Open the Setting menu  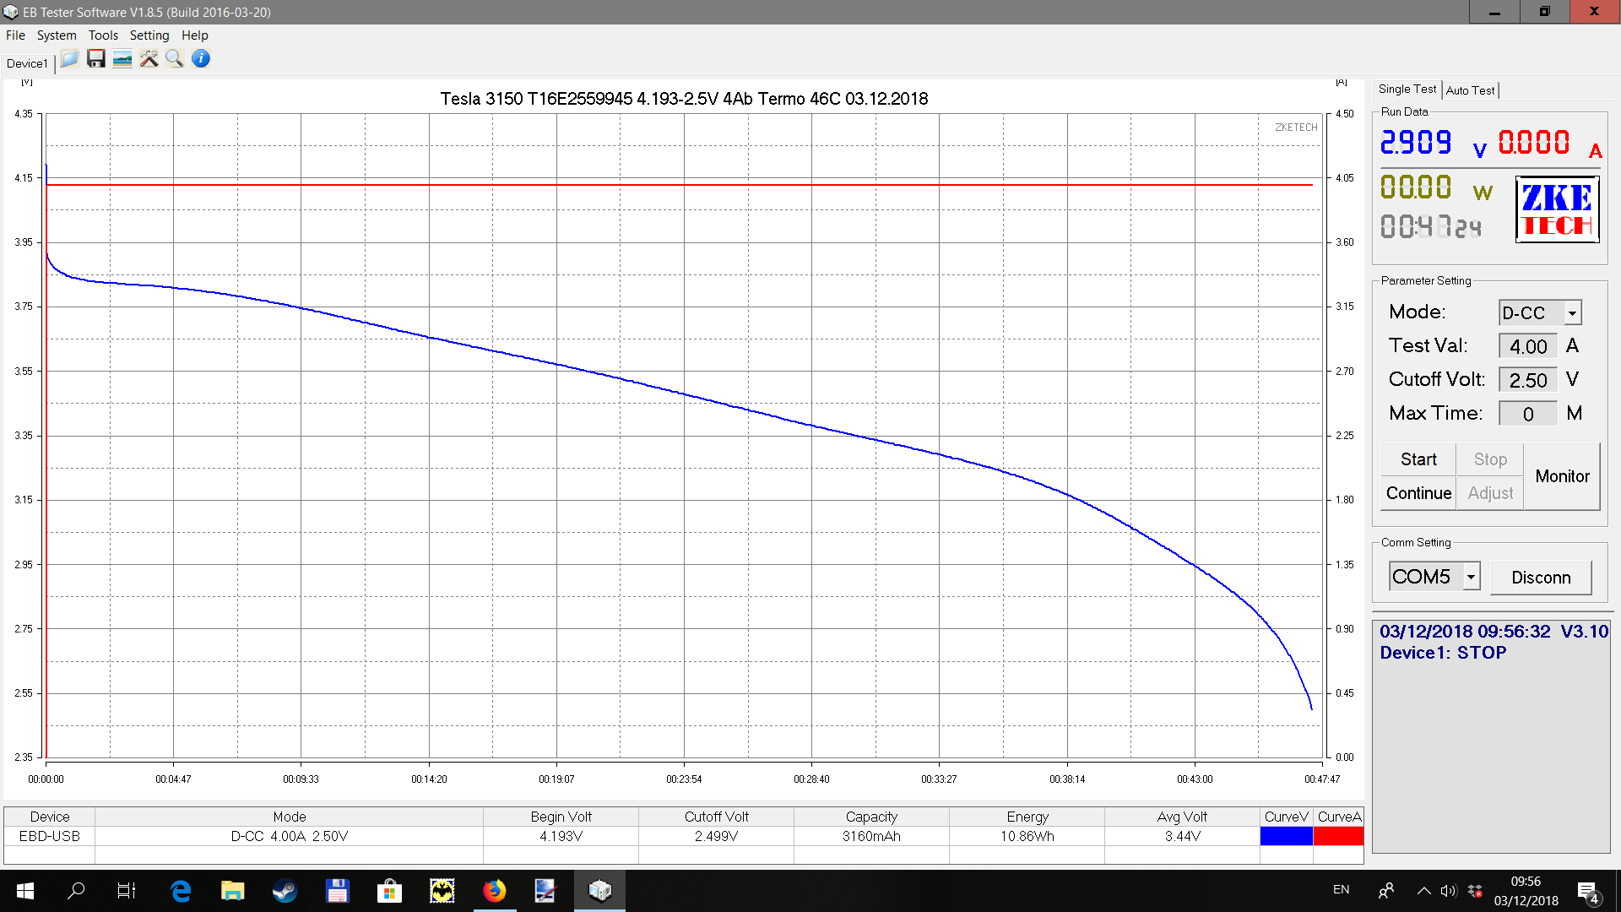[x=149, y=35]
